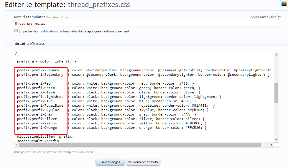The height and width of the screenshot is (168, 288).
Task: Click the textarea resize grip handle
Action: pos(277,145)
